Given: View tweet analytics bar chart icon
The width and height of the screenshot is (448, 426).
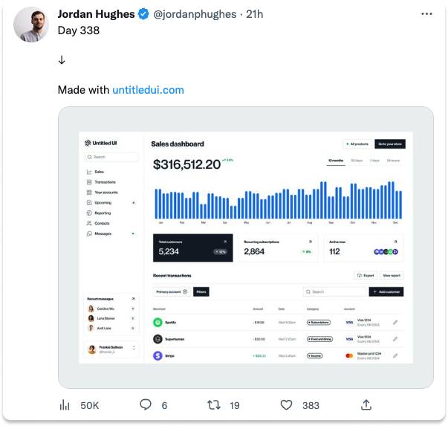Looking at the screenshot, I should tap(65, 405).
